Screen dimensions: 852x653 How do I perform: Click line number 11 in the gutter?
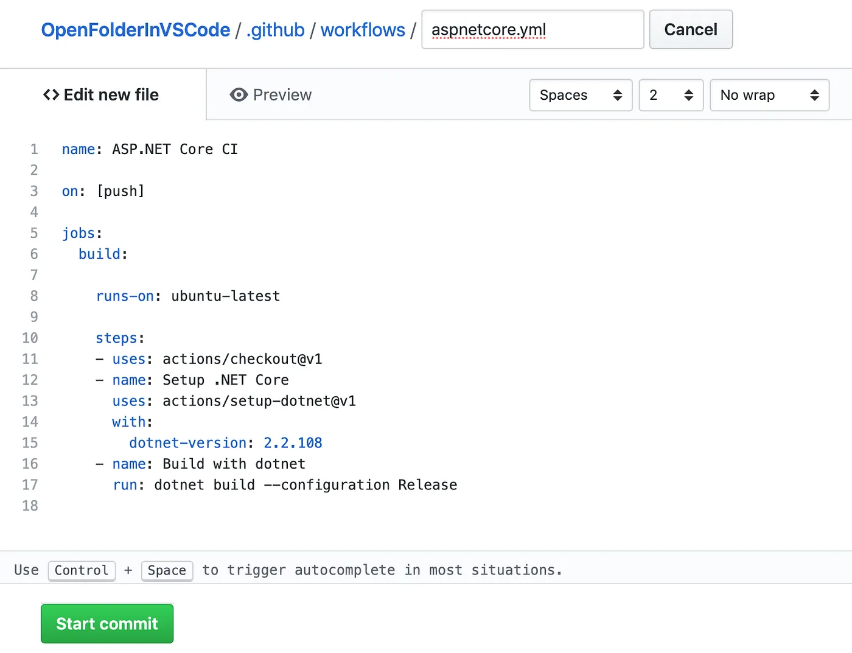pos(30,359)
